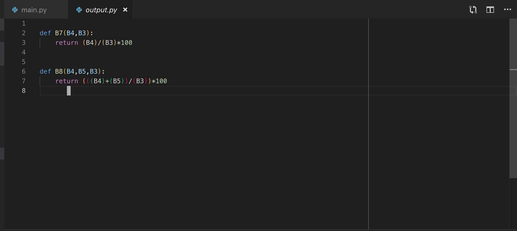Viewport: 517px width, 231px height.
Task: Click the return keyword on line 7
Action: point(67,81)
